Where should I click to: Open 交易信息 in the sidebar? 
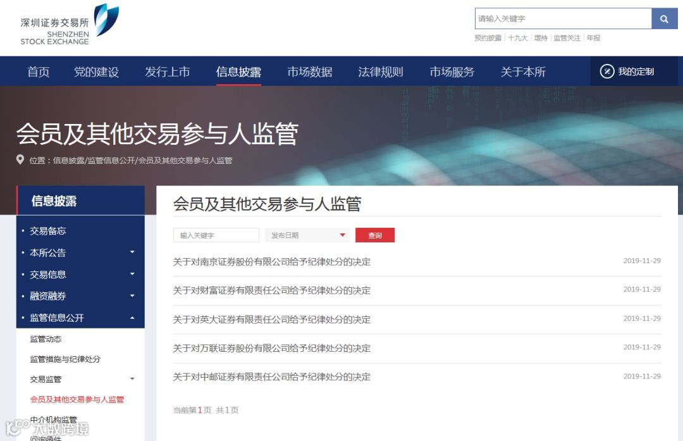(48, 275)
